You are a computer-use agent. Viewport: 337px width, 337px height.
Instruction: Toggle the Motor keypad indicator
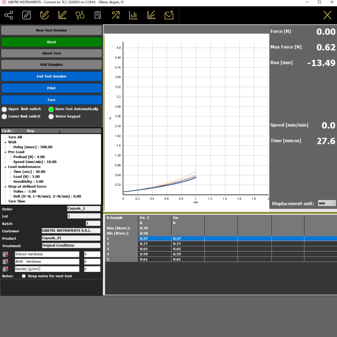[x=51, y=116]
